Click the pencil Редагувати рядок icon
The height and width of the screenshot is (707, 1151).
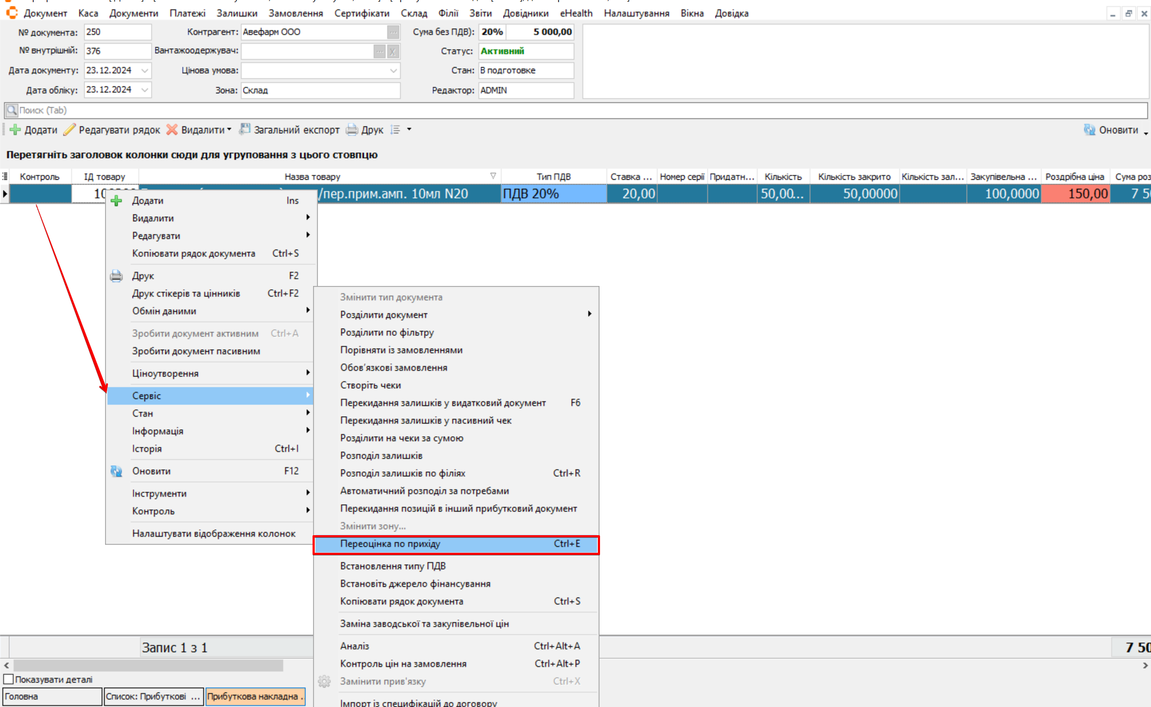point(69,130)
